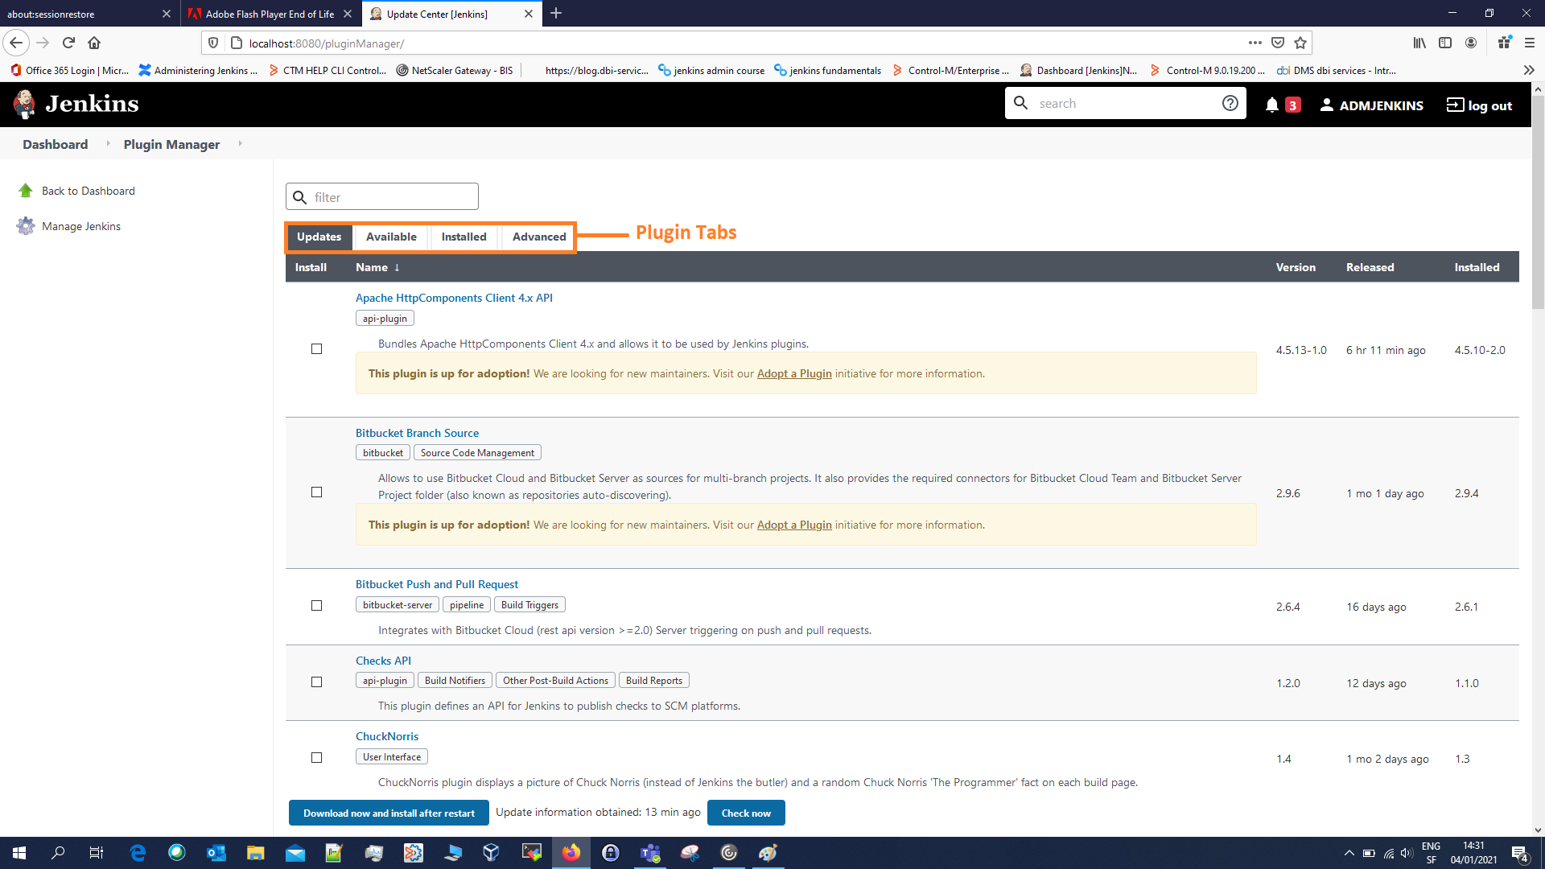
Task: Toggle the Firefox sidebar icon
Action: click(x=1445, y=43)
